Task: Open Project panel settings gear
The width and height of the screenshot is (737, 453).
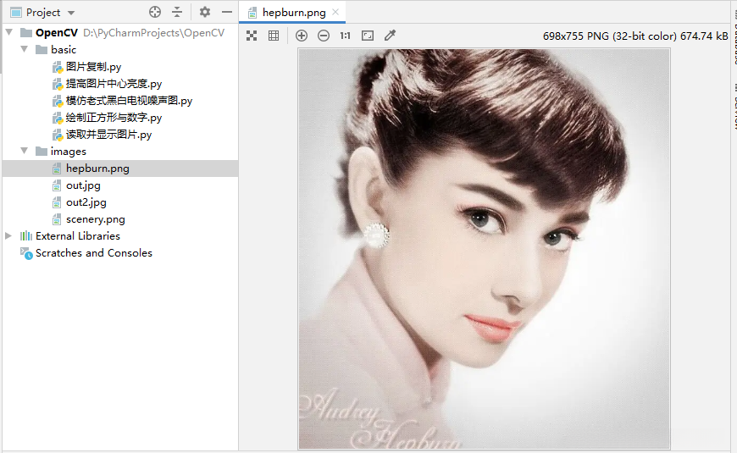Action: tap(204, 12)
